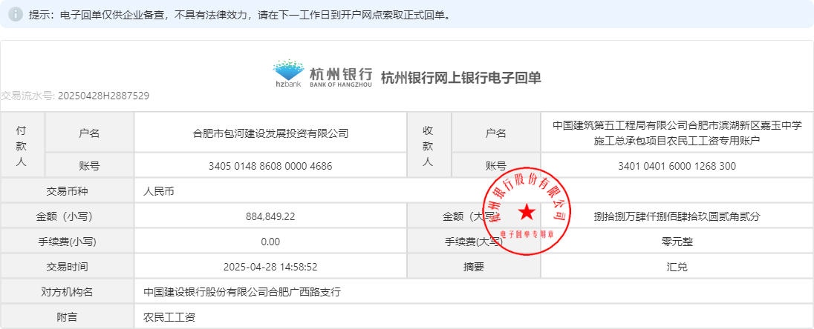Screen dimensions: 814x329
Task: Click the 人民币 currency value
Action: 158,190
